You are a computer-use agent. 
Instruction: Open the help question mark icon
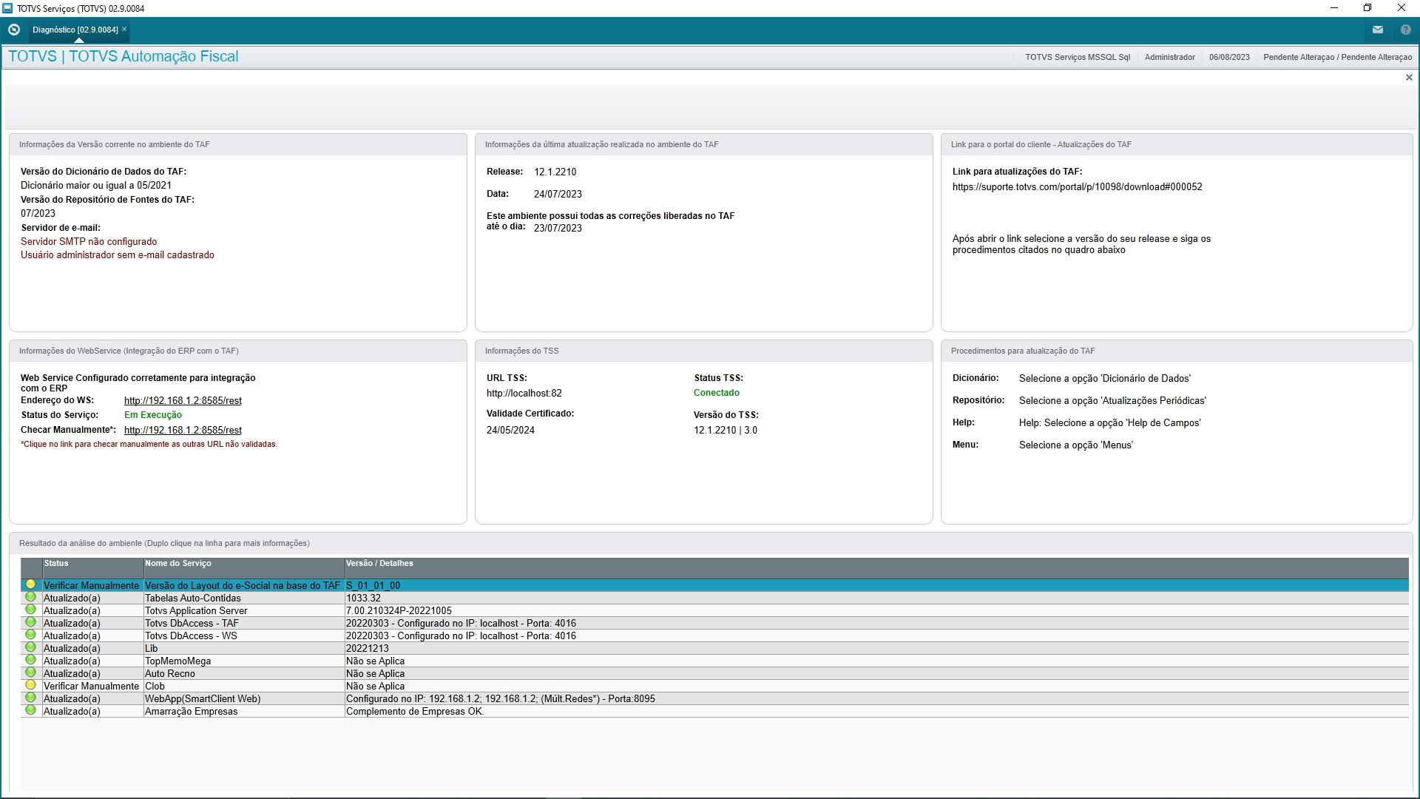1406,30
